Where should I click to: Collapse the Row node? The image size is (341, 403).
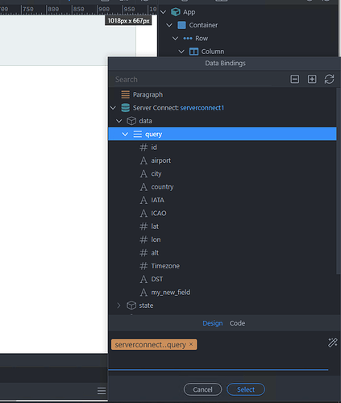[175, 39]
